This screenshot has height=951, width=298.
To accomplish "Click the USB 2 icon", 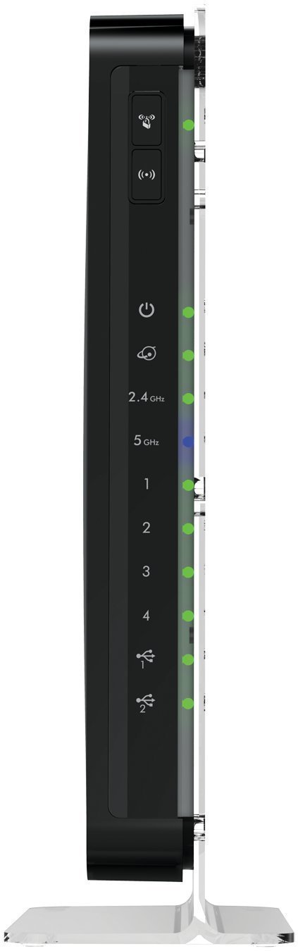I will (146, 702).
